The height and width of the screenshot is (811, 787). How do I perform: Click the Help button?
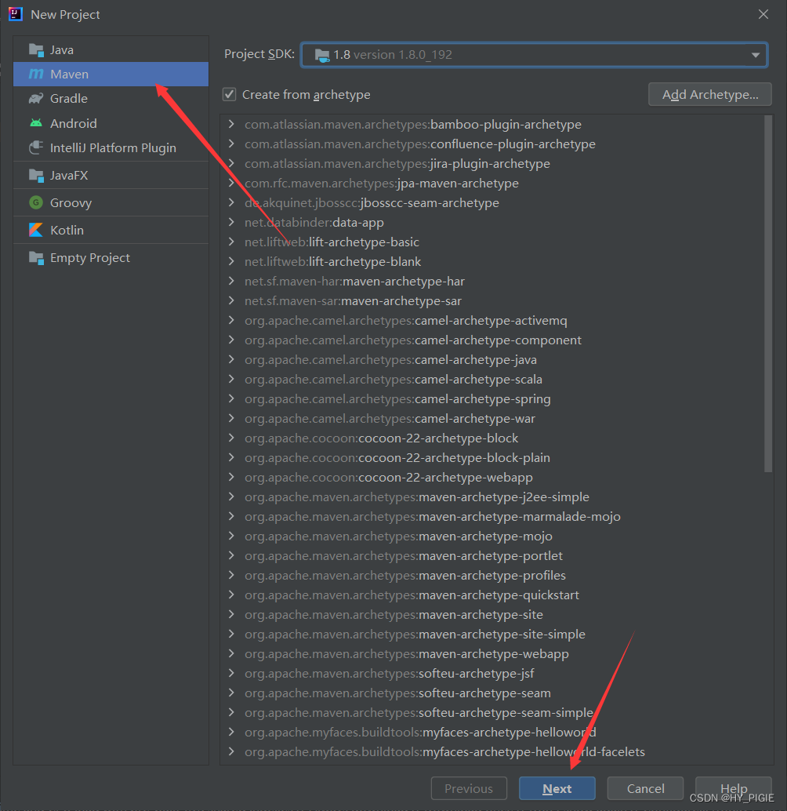coord(733,788)
